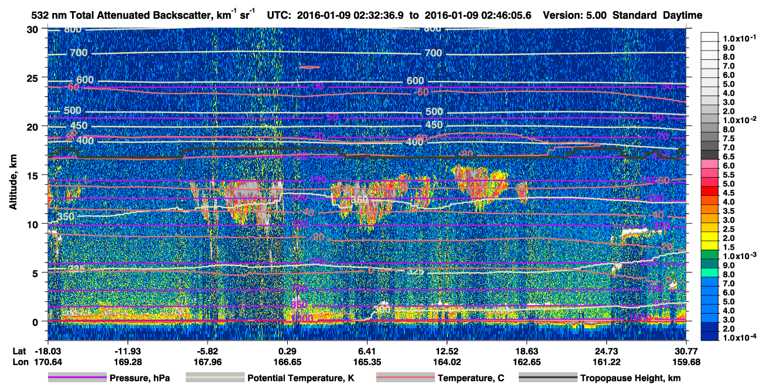Click the latitude value '18.63'

527,352
